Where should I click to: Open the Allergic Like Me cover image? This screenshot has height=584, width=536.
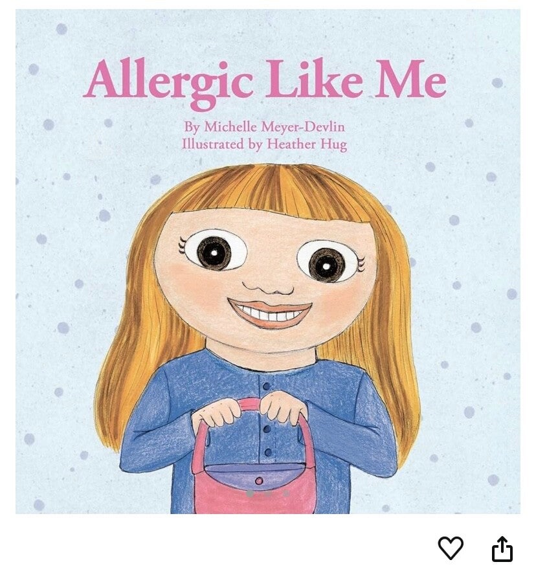tap(268, 262)
